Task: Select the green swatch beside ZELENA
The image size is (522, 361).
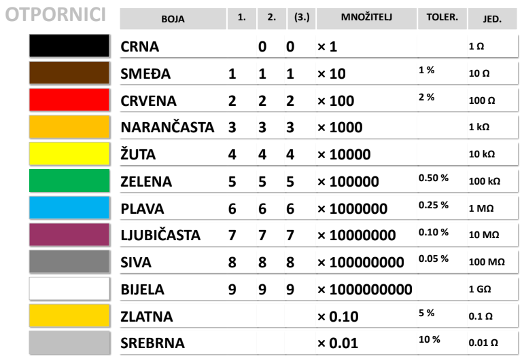Action: pos(69,180)
